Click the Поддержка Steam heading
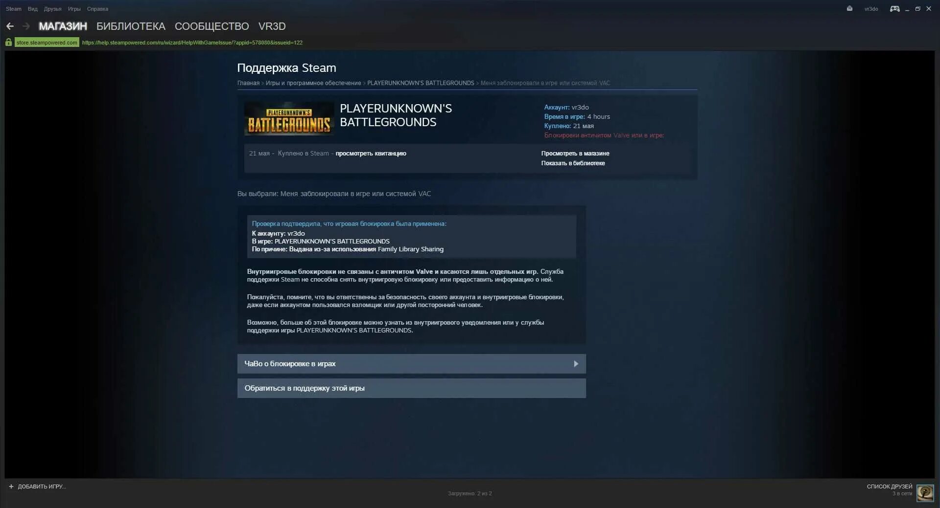This screenshot has height=508, width=940. (286, 68)
